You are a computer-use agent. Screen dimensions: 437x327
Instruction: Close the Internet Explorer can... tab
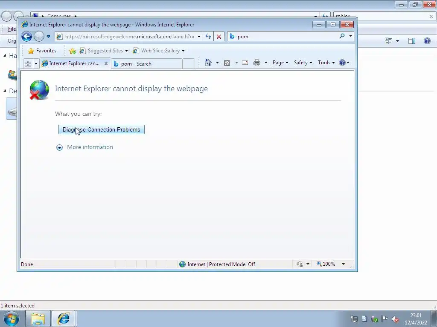pyautogui.click(x=106, y=63)
